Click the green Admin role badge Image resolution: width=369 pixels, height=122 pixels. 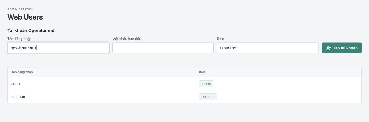coord(206,84)
